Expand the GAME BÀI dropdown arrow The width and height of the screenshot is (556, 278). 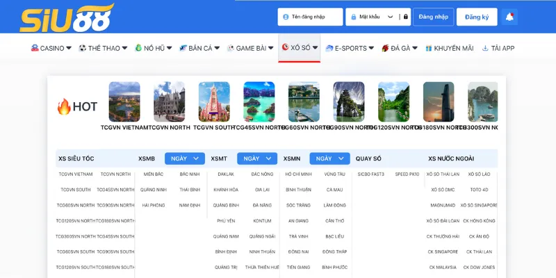[x=271, y=48]
